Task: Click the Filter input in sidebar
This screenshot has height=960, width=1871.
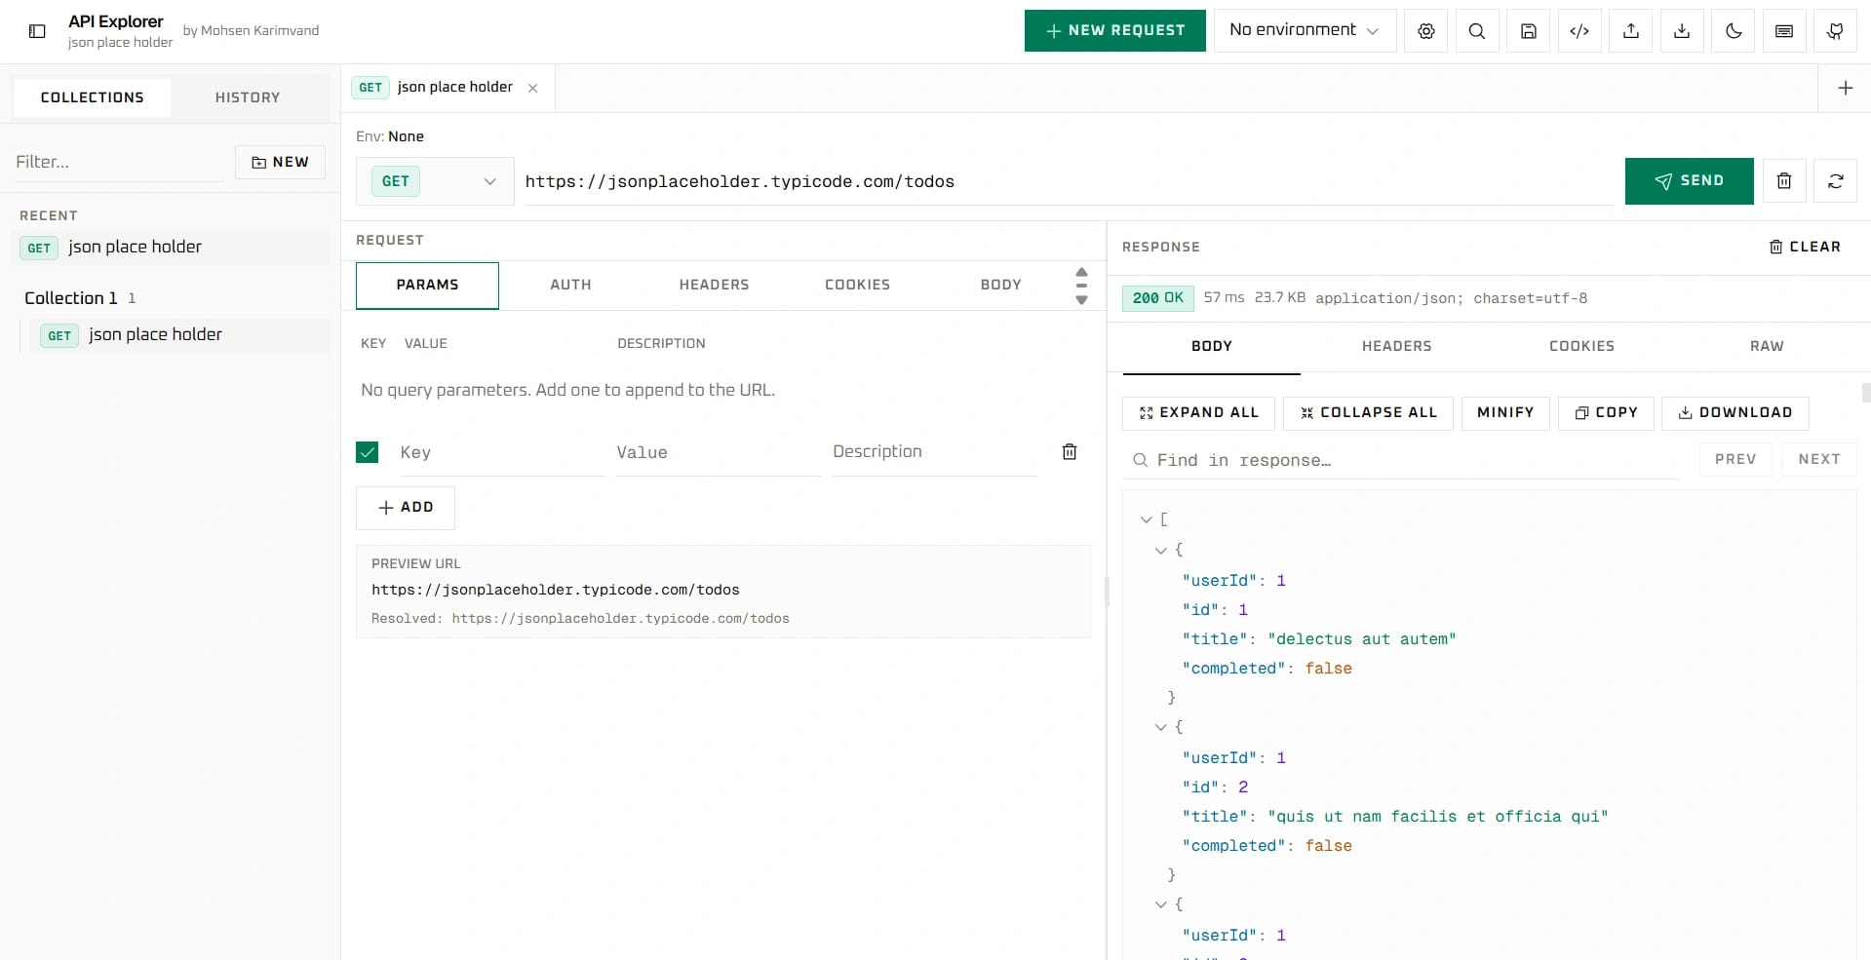Action: [119, 162]
